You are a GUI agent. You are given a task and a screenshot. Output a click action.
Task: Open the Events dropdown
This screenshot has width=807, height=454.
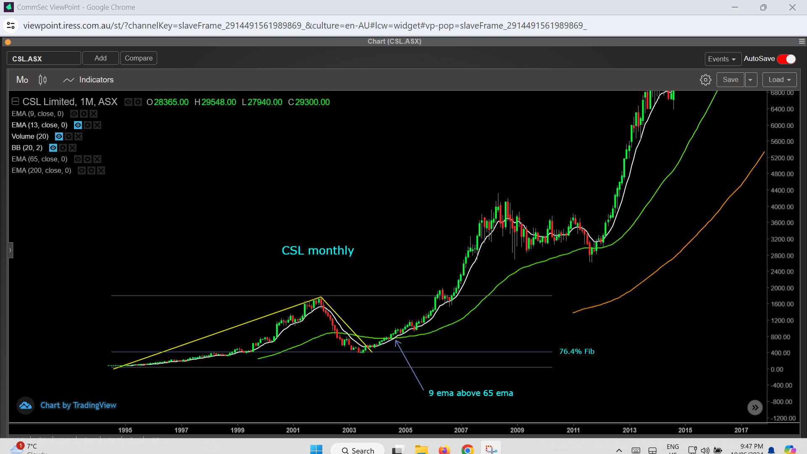(x=723, y=59)
